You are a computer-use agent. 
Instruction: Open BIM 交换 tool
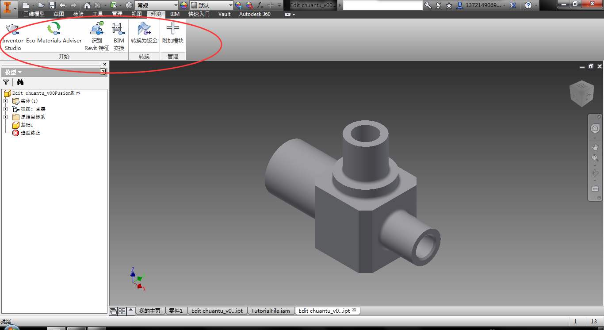click(x=119, y=36)
